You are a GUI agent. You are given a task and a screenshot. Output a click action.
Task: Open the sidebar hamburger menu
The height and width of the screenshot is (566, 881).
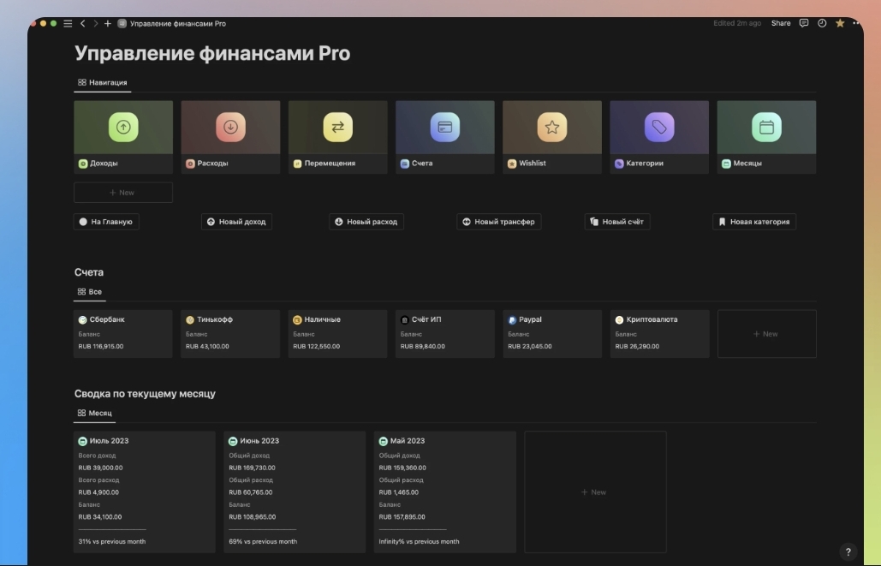pyautogui.click(x=68, y=23)
